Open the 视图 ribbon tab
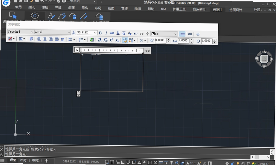 111,8
